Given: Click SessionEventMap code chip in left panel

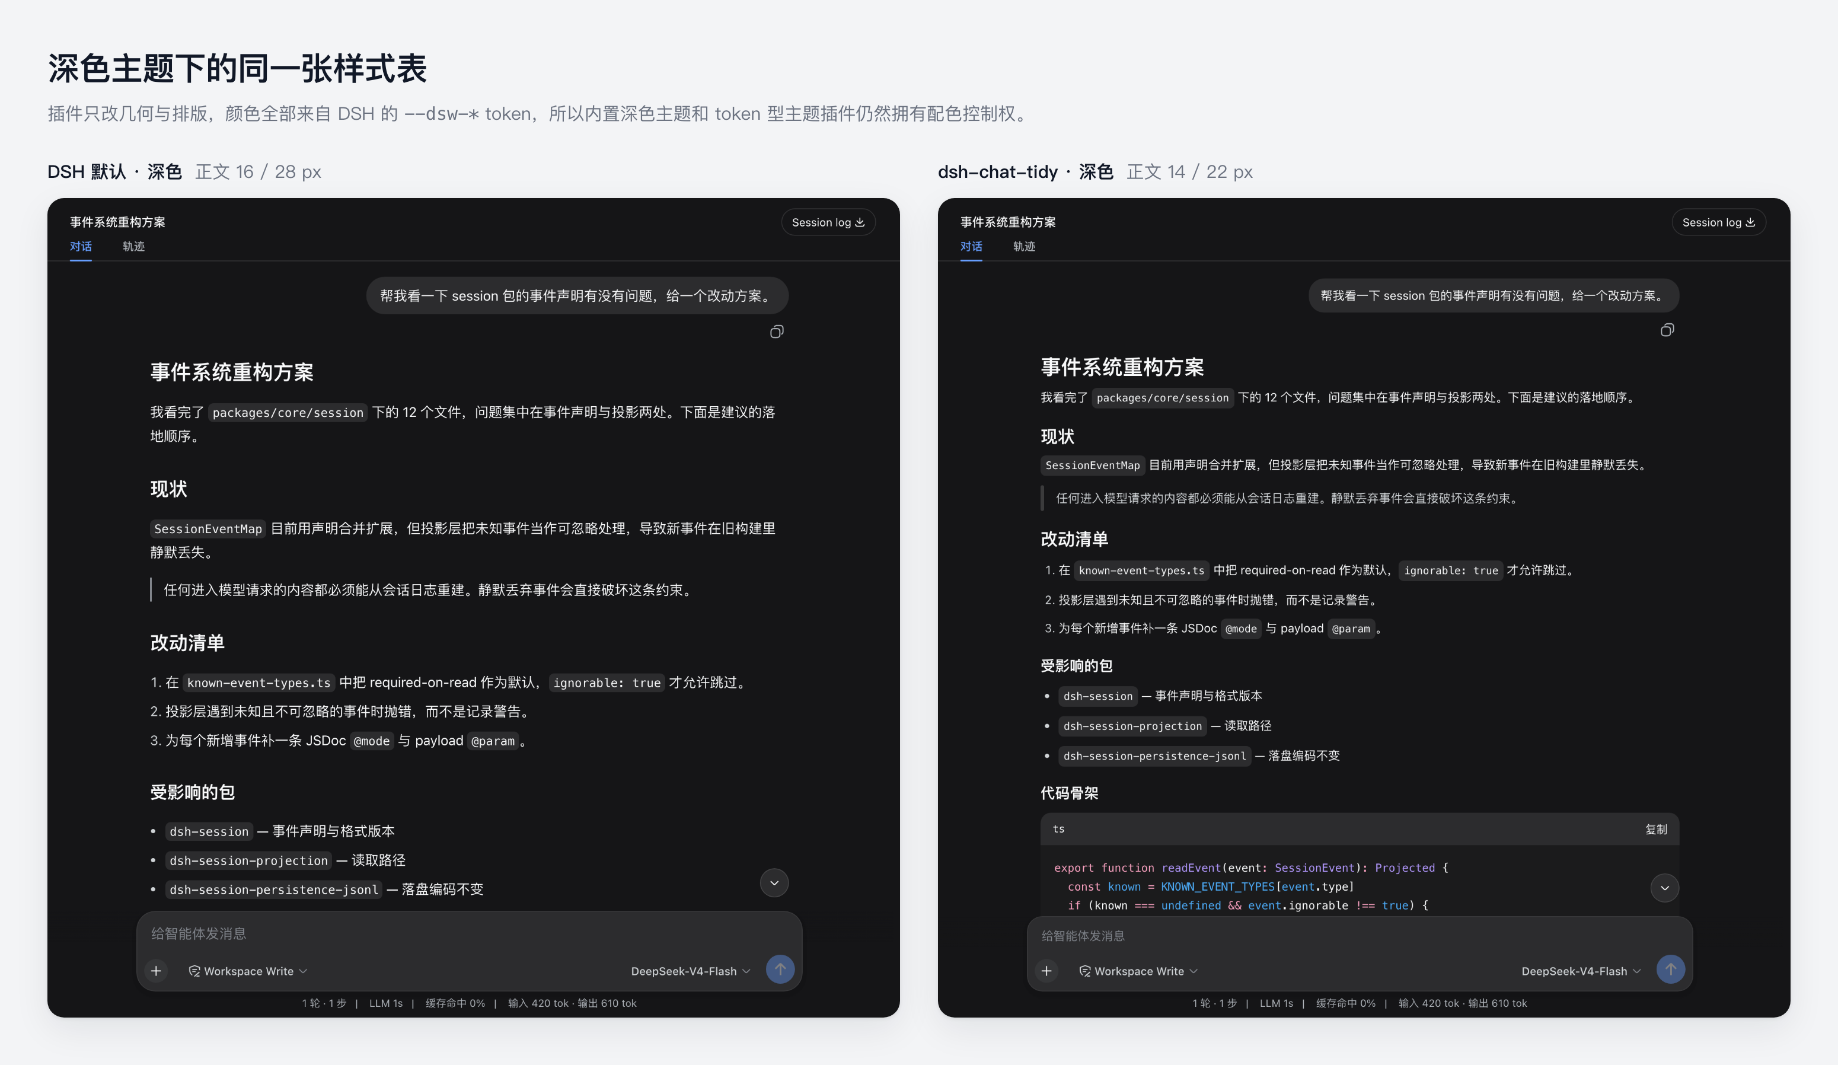Looking at the screenshot, I should click(x=208, y=529).
